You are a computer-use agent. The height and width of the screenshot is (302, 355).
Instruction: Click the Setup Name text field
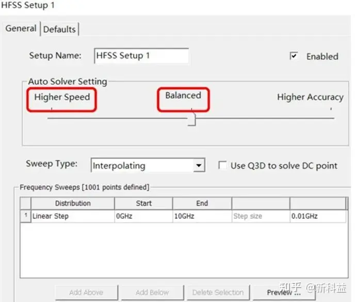point(141,56)
